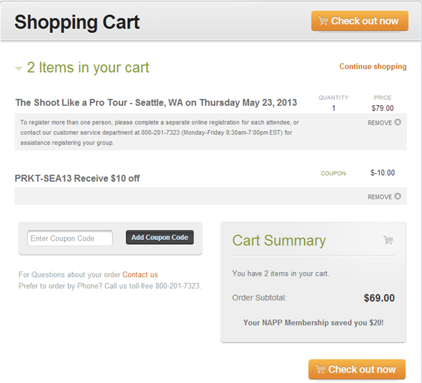The width and height of the screenshot is (422, 383).
Task: Click the REMOVE text for the Seattle tour
Action: coord(379,123)
